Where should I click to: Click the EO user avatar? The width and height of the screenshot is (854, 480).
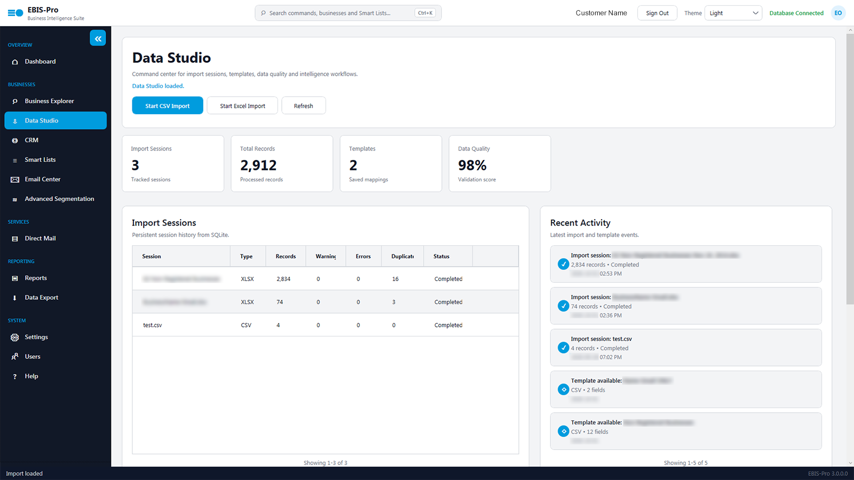(x=838, y=13)
